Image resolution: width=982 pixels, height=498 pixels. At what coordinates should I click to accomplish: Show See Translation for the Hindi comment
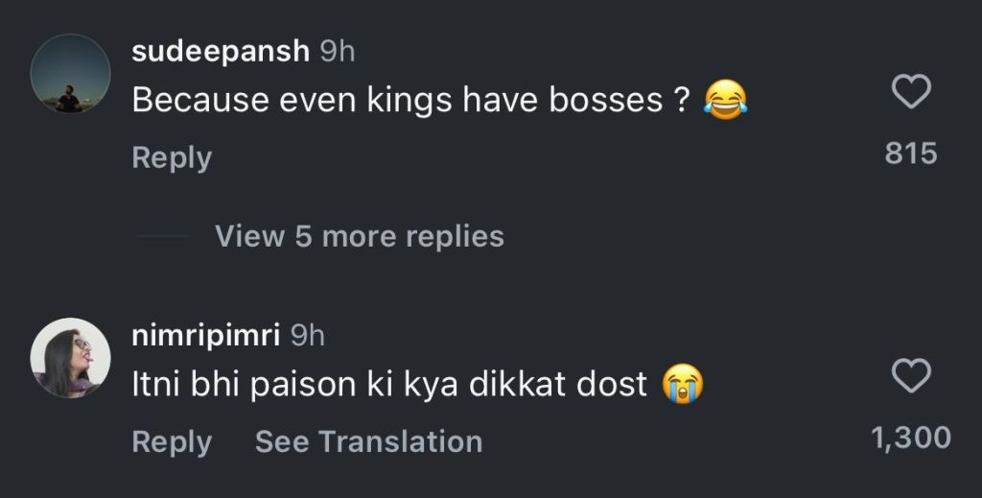368,441
